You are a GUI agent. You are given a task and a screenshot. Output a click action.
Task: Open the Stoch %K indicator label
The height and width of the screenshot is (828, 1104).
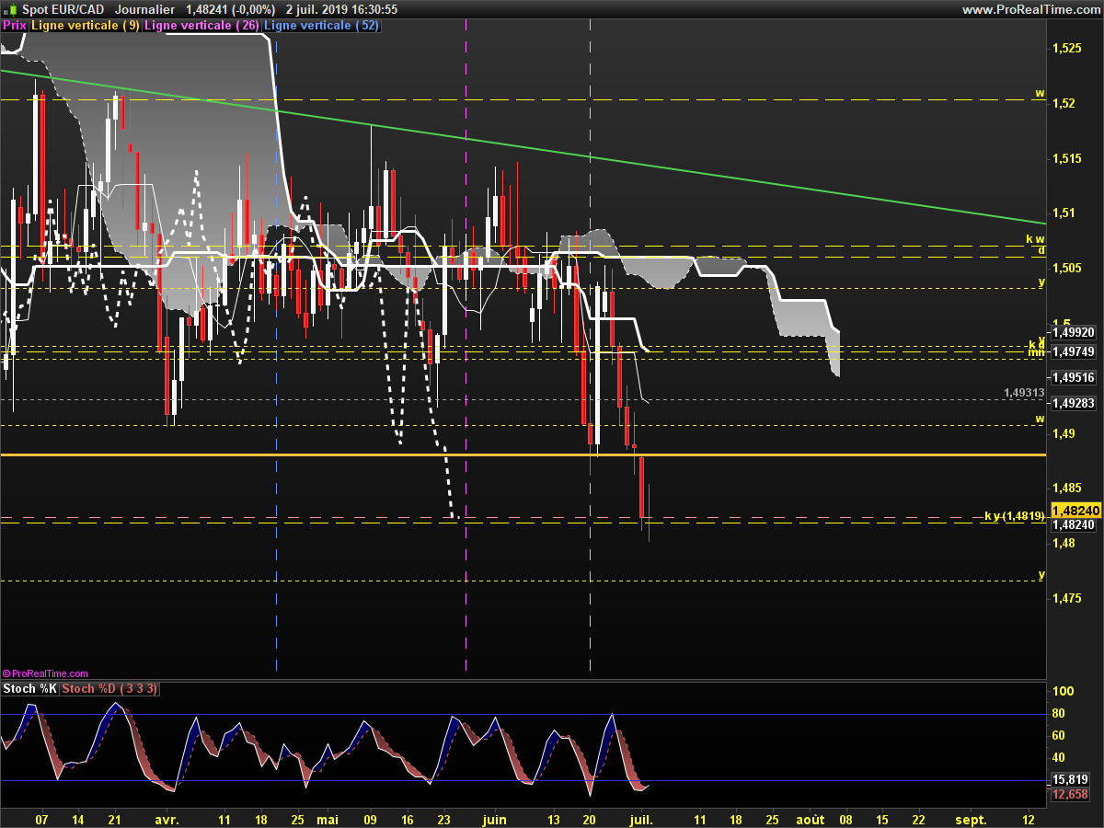[29, 688]
